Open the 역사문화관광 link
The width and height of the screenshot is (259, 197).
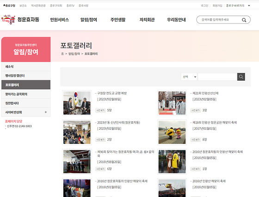click(38, 6)
